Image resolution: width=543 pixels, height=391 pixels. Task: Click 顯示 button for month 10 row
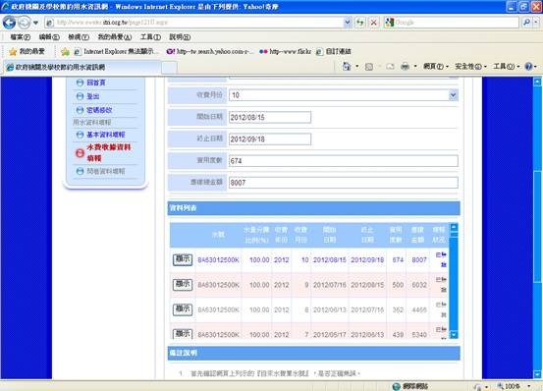point(183,259)
